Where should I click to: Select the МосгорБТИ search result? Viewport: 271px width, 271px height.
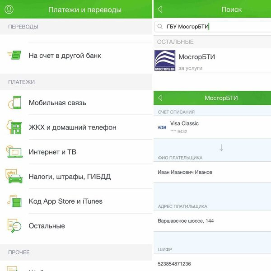point(212,61)
